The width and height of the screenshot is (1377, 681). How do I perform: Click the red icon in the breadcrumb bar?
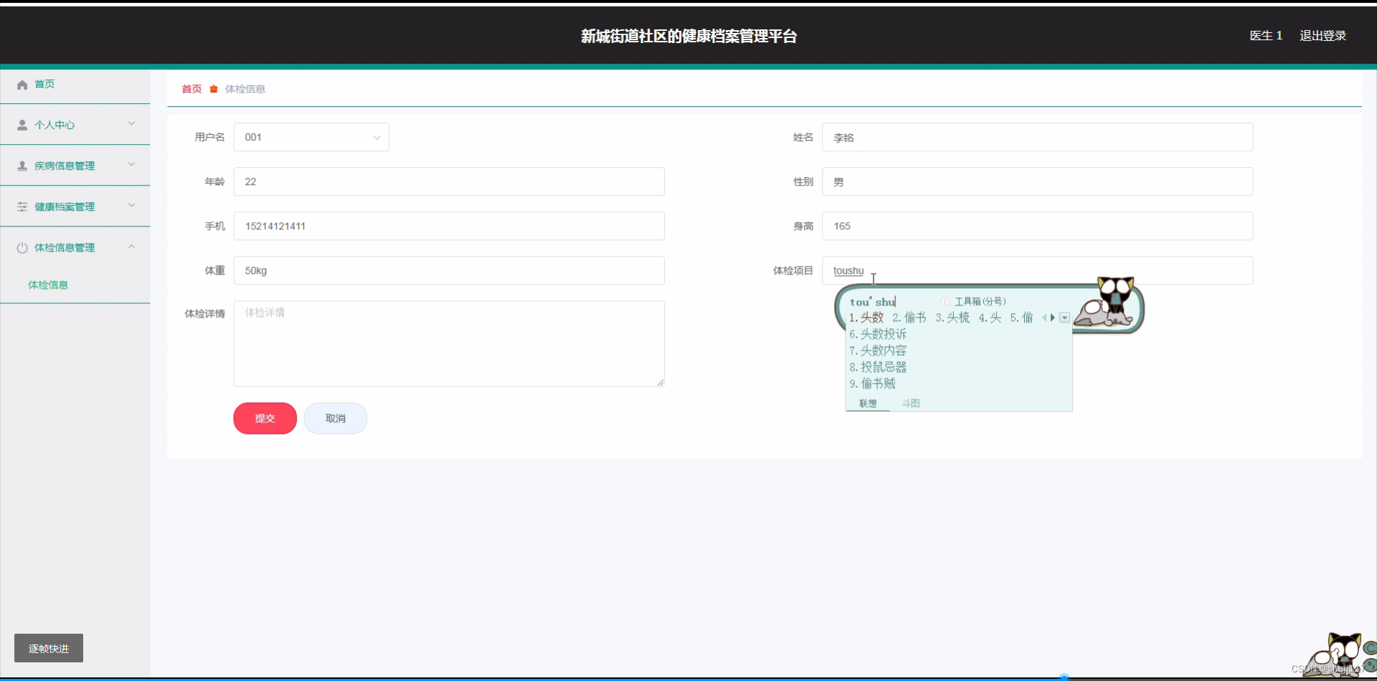(213, 89)
